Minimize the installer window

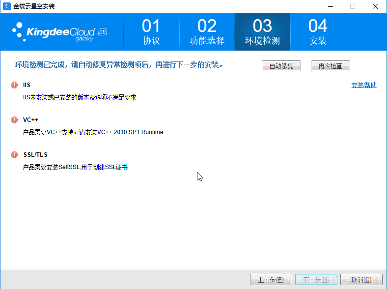coord(331,6)
